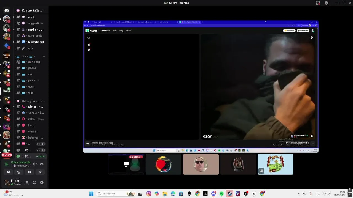Mute microphone in user panel
Screen dimensions: 353x198
[27, 182]
